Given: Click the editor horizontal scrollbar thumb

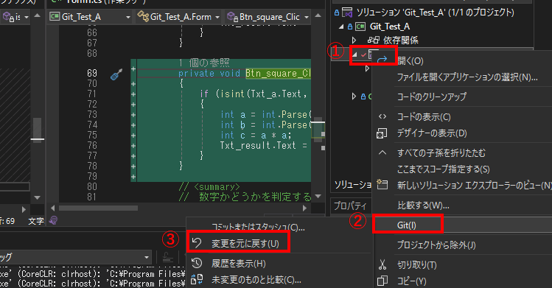Looking at the screenshot, I should [98, 208].
